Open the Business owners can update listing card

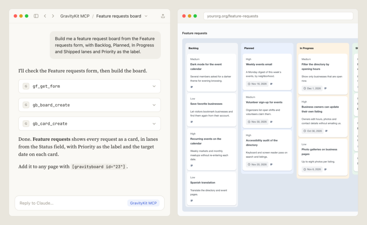(323, 116)
